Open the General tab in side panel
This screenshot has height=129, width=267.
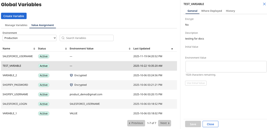click(193, 11)
